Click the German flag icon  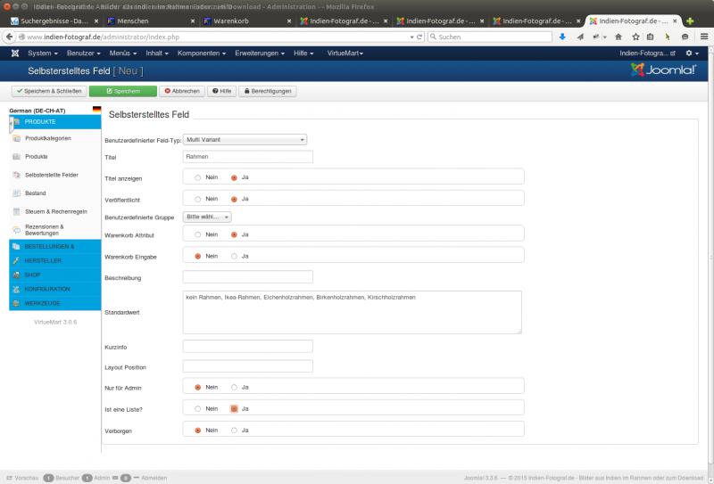(x=96, y=110)
